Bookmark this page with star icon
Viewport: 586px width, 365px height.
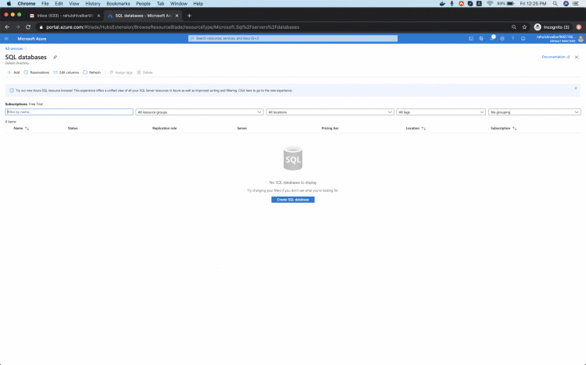[526, 27]
